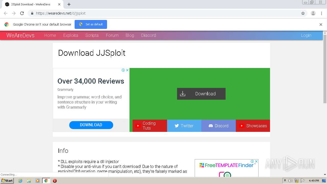327x184 pixels.
Task: Open the Chrome three-dot menu
Action: pyautogui.click(x=322, y=13)
